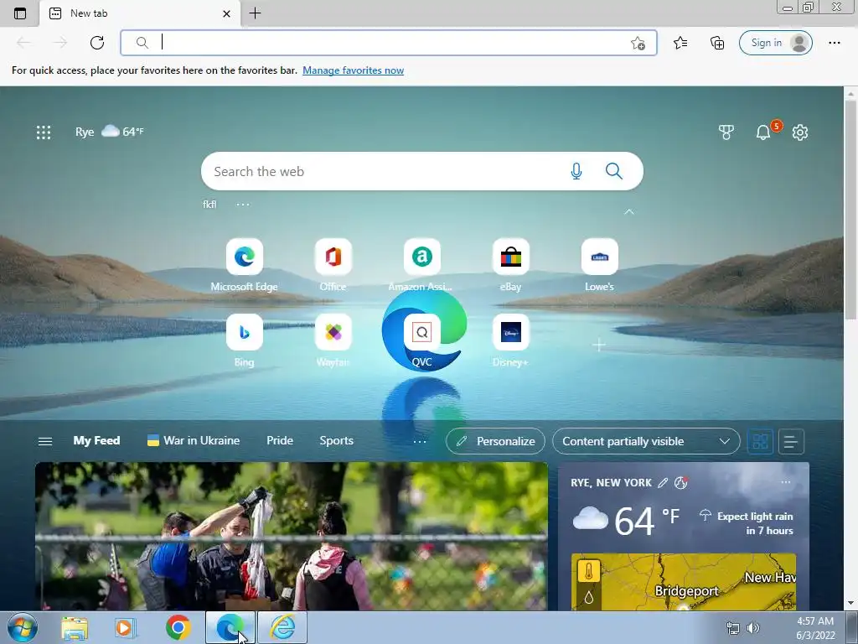Image resolution: width=858 pixels, height=644 pixels.
Task: Open File Explorer from taskbar
Action: coord(75,627)
